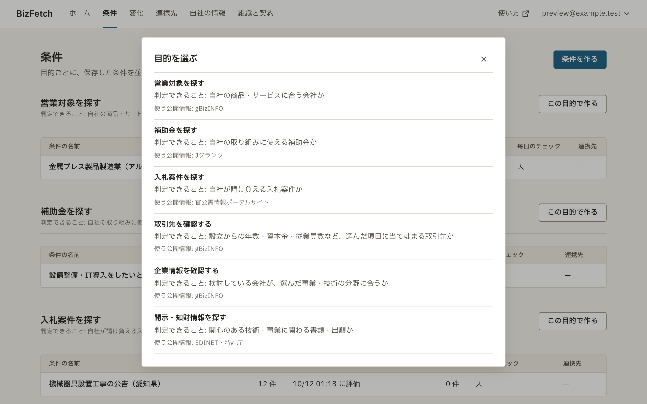
Task: Choose 企業情報を確認する purpose option
Action: 323,283
